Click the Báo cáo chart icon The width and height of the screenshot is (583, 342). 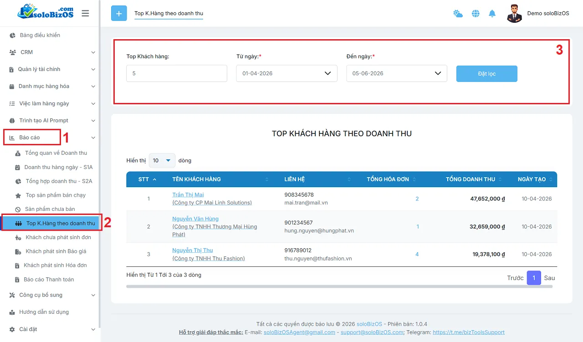(12, 138)
